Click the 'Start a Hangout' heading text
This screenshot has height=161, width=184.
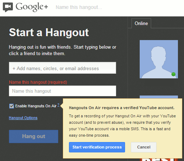pos(49,33)
